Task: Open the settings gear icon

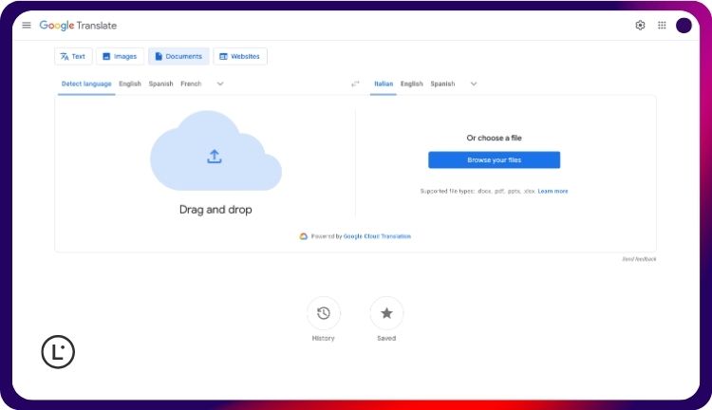Action: 640,26
